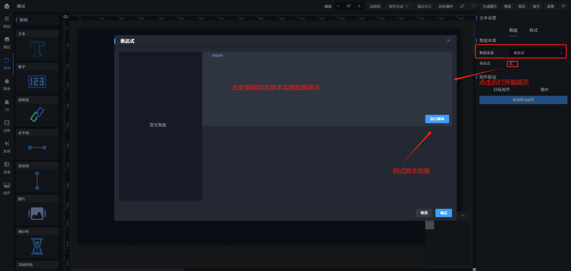This screenshot has height=271, width=571.
Task: Open 历史操作 history panel
Action: [446, 6]
